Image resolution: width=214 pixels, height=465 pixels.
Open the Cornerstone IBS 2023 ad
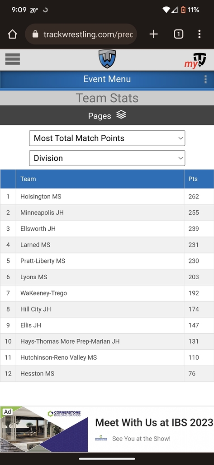tap(107, 430)
